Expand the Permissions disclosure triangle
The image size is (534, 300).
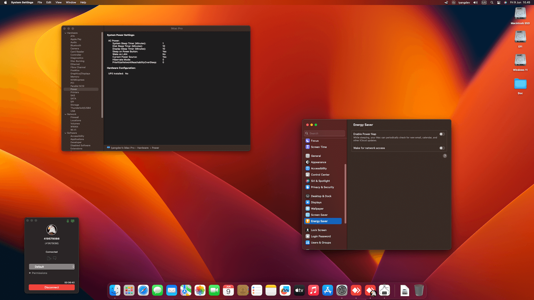[x=30, y=273]
